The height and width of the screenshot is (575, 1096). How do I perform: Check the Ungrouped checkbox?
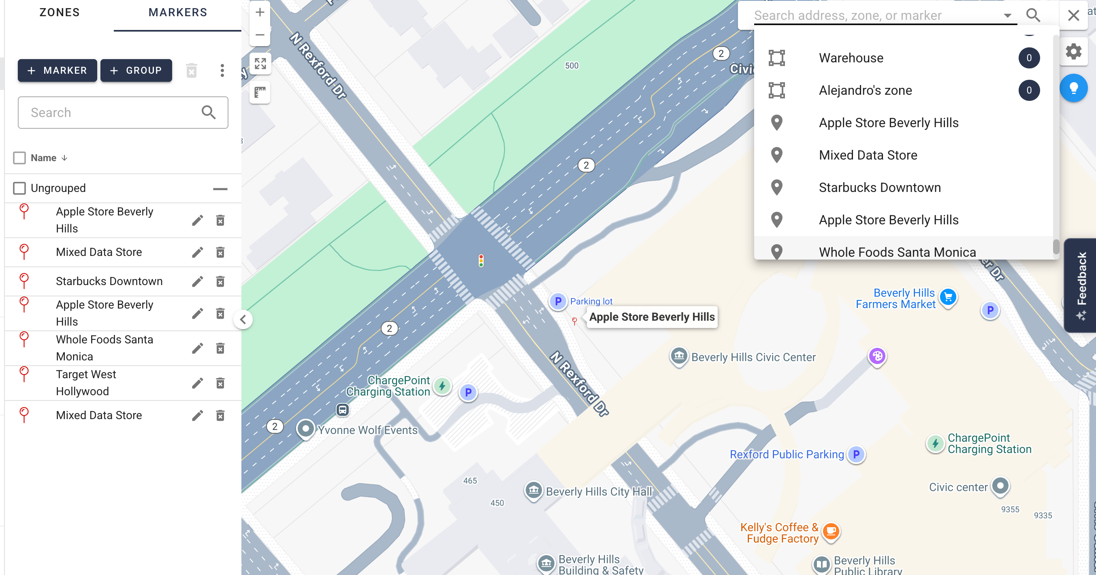pyautogui.click(x=19, y=188)
